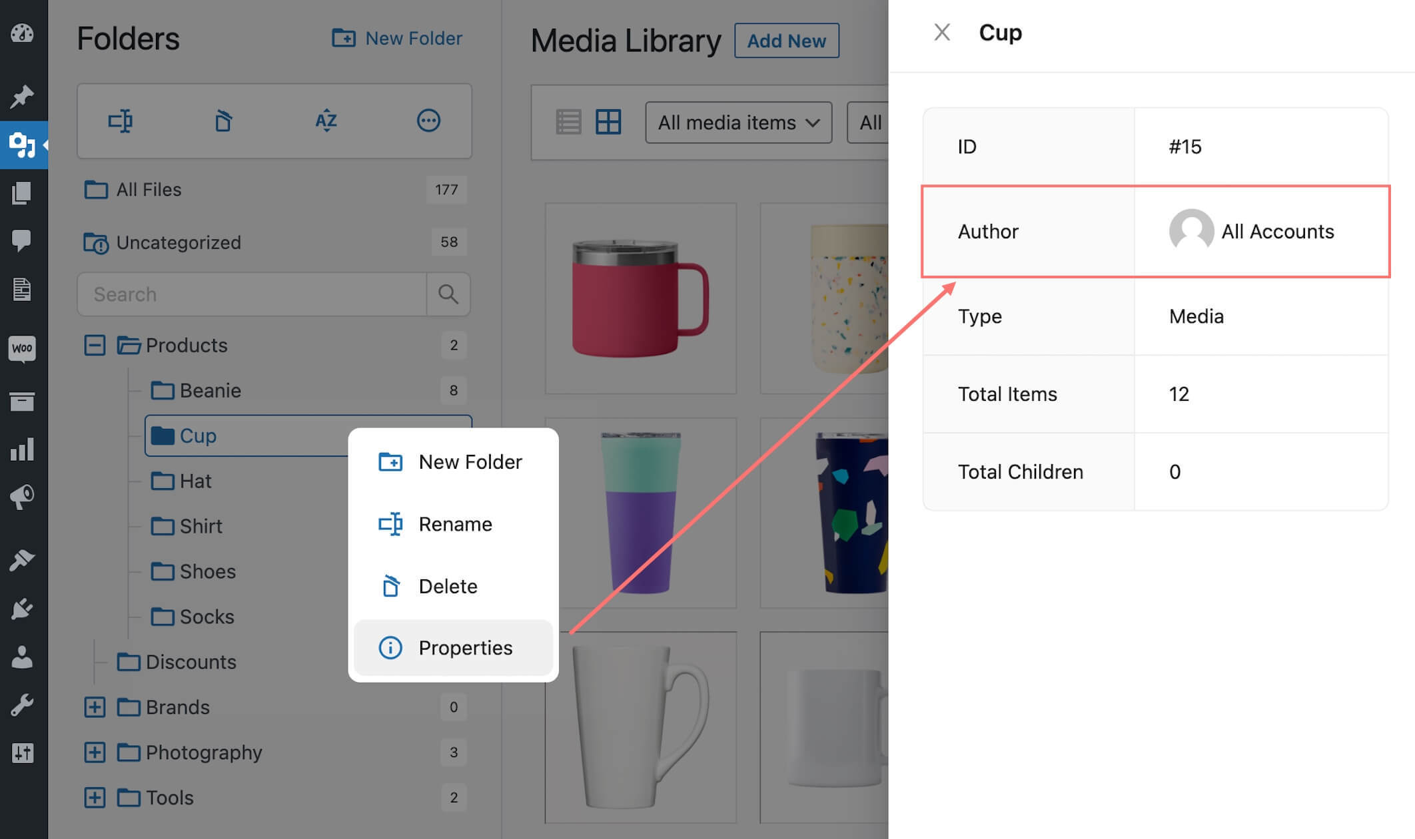Viewport: 1415px width, 839px height.
Task: Collapse the Products folder tree
Action: pos(95,345)
